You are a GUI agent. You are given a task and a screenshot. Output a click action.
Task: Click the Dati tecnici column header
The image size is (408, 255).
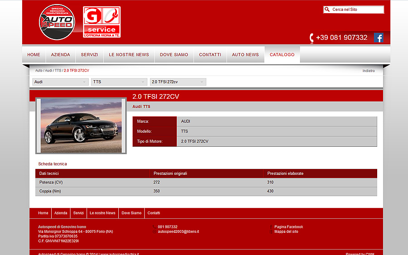pos(49,173)
